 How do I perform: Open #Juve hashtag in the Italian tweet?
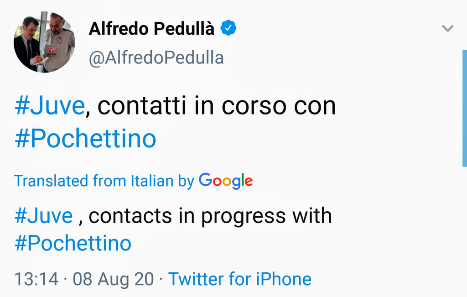49,106
